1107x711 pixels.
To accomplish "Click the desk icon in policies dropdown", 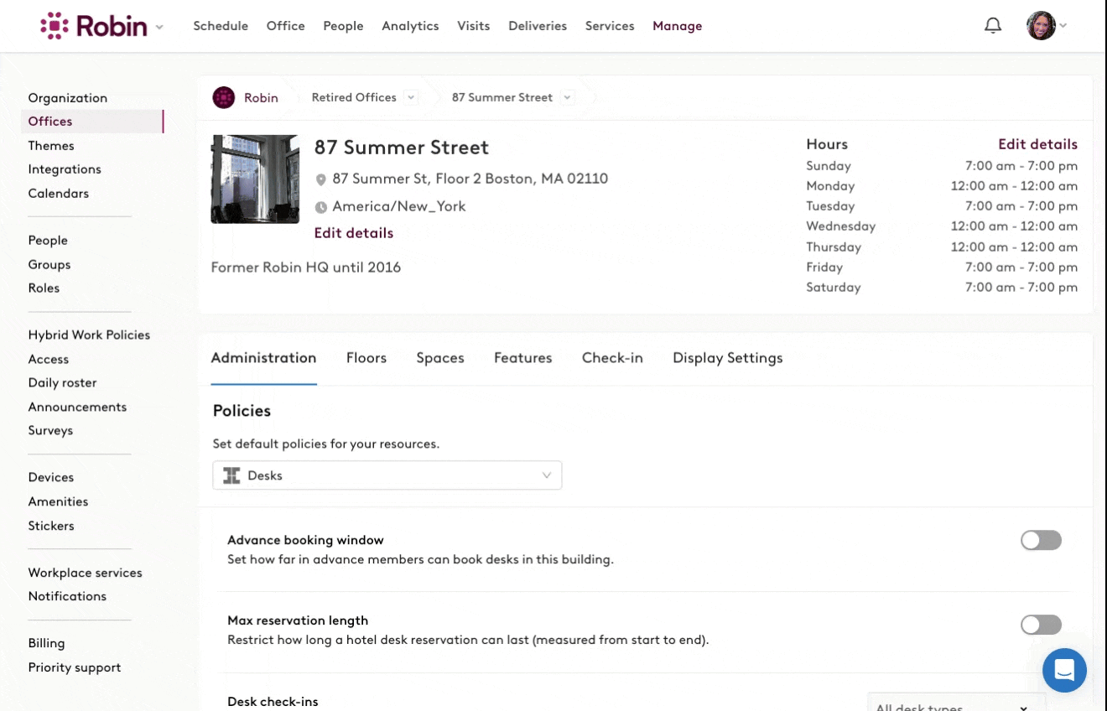I will [x=231, y=475].
